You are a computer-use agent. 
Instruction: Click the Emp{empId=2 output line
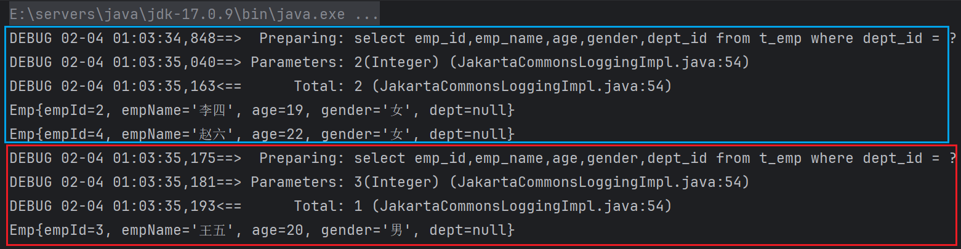tap(262, 110)
